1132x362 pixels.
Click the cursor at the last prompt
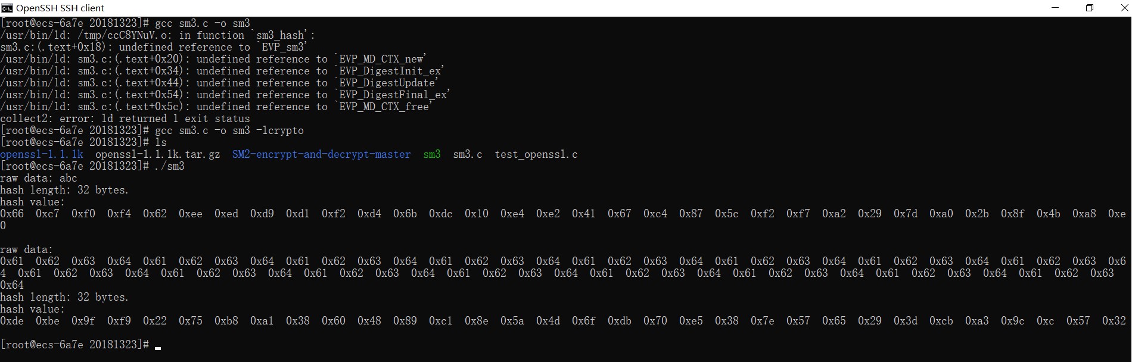pyautogui.click(x=158, y=347)
